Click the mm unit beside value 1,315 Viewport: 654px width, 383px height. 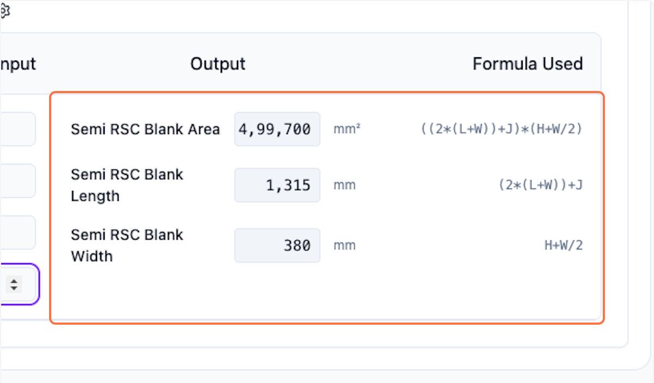344,185
